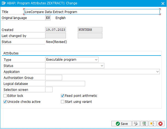Image resolution: width=167 pixels, height=129 pixels.
Task: Focus the Title input field
Action: click(x=92, y=12)
